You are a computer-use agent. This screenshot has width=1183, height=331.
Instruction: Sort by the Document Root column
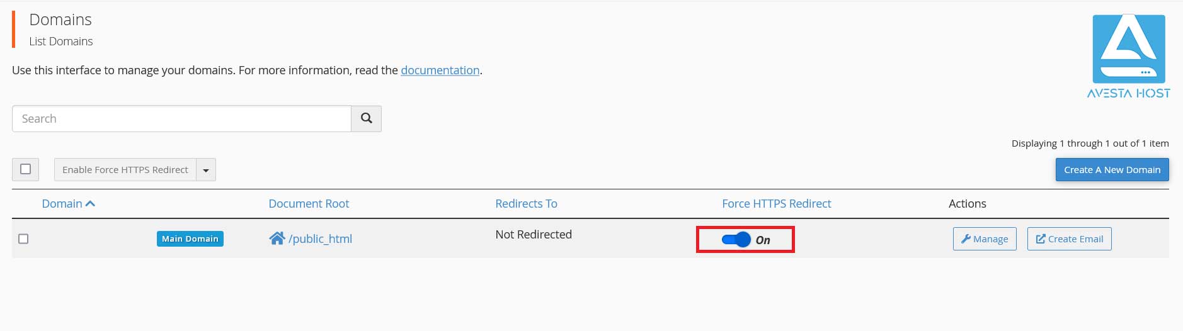pos(309,204)
